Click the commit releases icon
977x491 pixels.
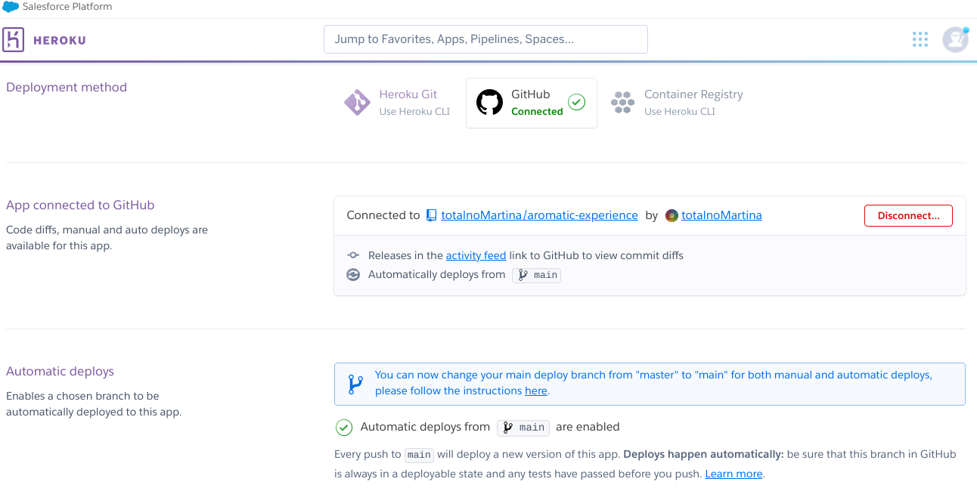coord(353,255)
